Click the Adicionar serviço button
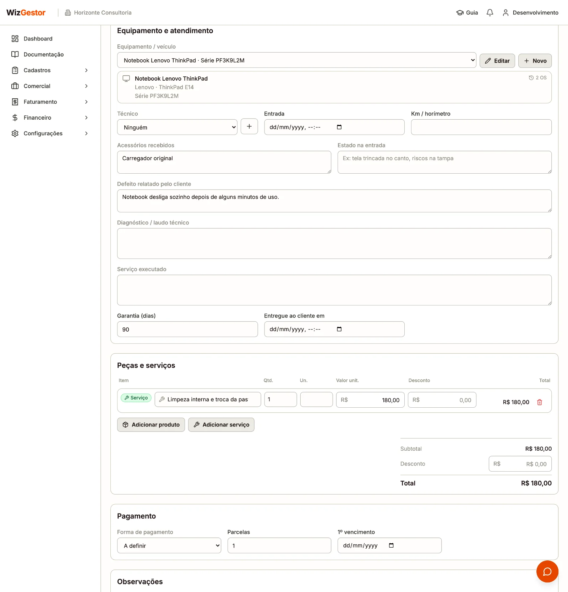The image size is (568, 592). click(221, 425)
